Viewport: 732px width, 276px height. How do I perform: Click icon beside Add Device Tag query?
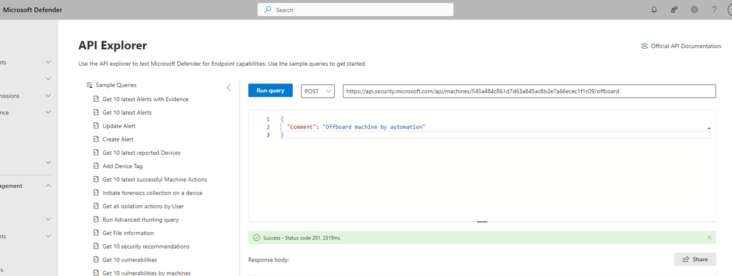(96, 166)
